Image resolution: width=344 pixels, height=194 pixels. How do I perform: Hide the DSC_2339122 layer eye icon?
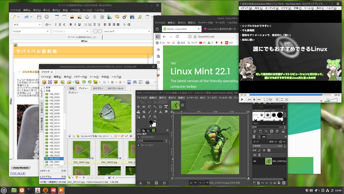tap(255, 161)
